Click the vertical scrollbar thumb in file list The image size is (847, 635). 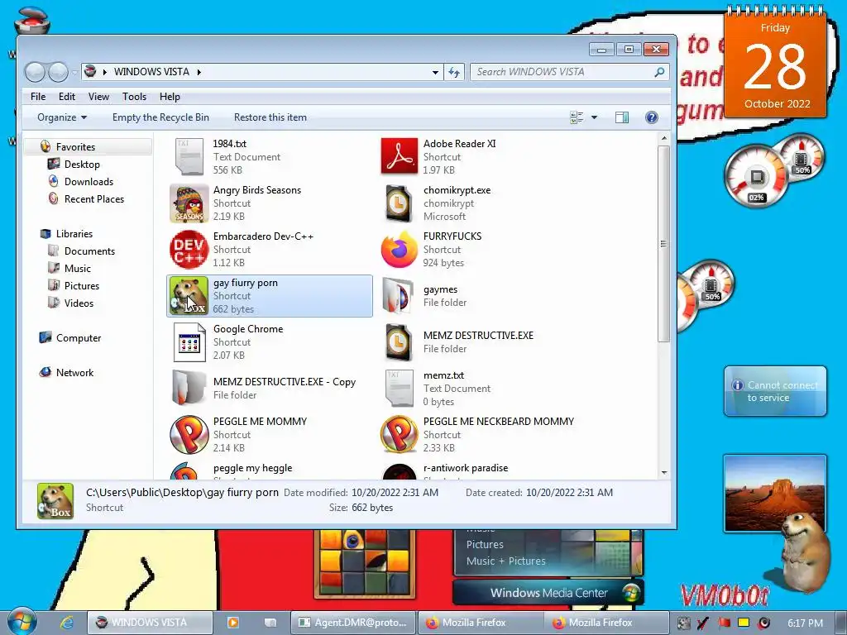pos(664,244)
